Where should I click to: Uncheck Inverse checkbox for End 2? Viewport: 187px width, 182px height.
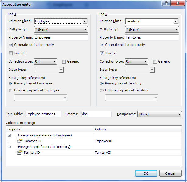(x=102, y=53)
